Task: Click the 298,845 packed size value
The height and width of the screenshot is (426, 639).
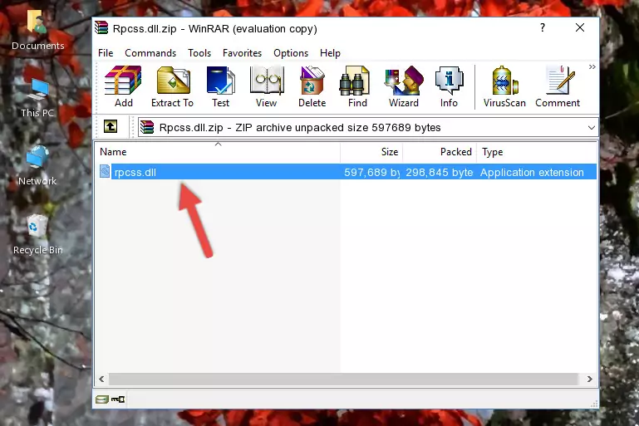Action: tap(440, 172)
